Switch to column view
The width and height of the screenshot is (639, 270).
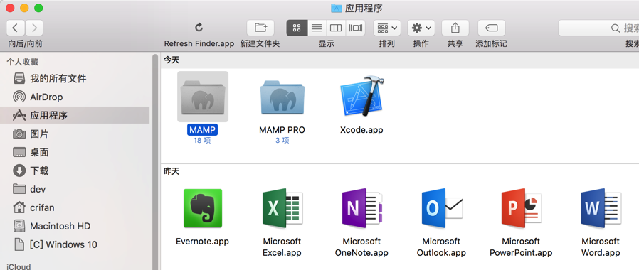pos(336,28)
